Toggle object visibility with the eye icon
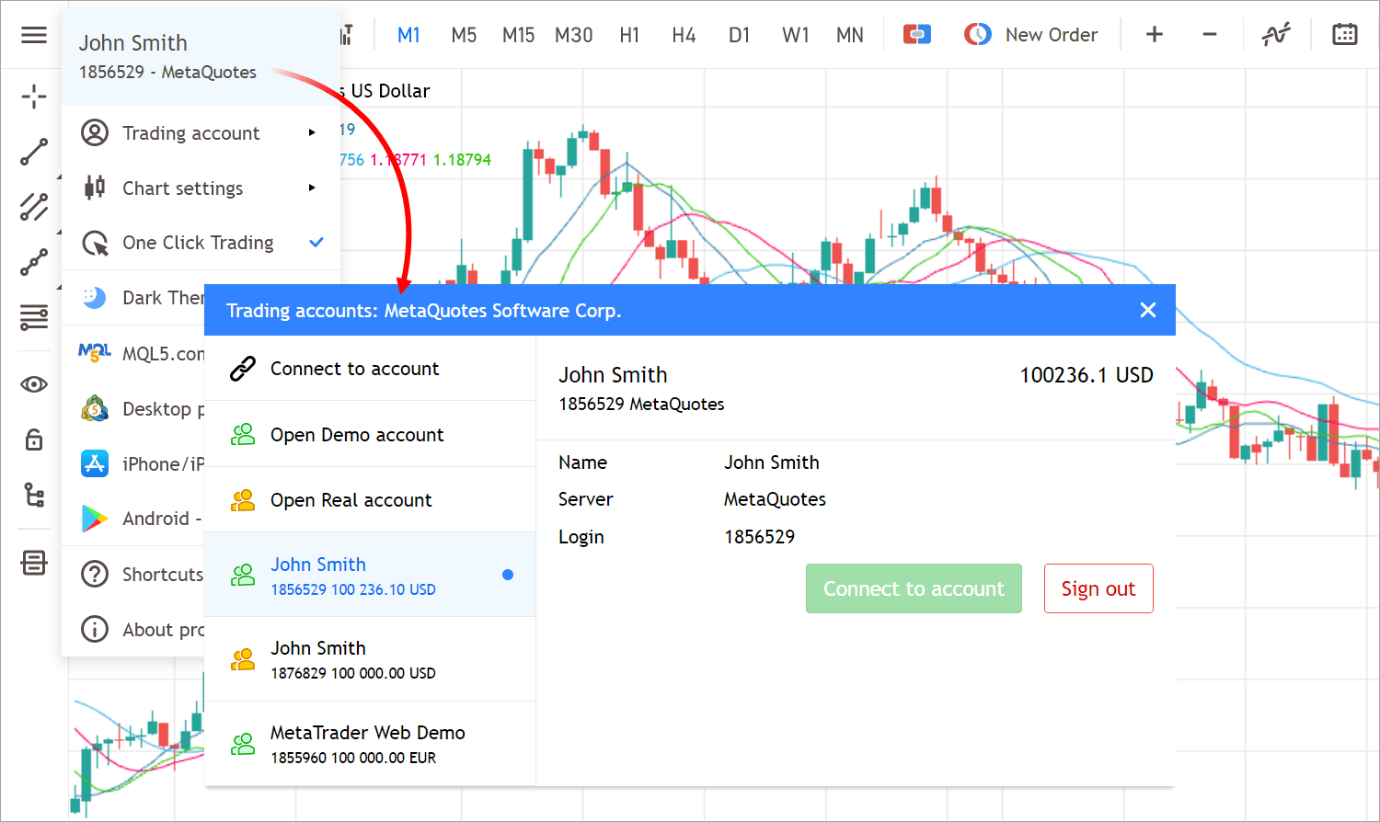Screen dimensions: 1380x822 [x=34, y=384]
